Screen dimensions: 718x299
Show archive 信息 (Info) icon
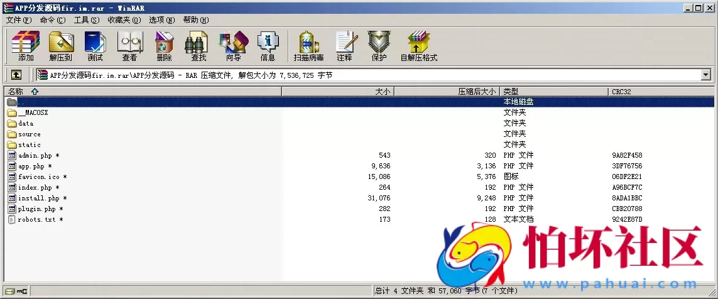(x=268, y=46)
